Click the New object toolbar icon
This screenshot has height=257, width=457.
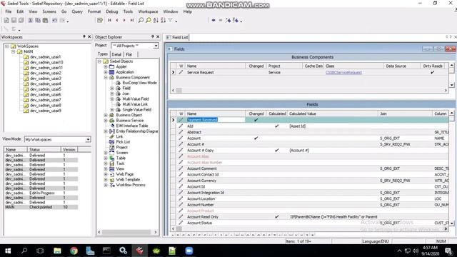[x=6, y=20]
